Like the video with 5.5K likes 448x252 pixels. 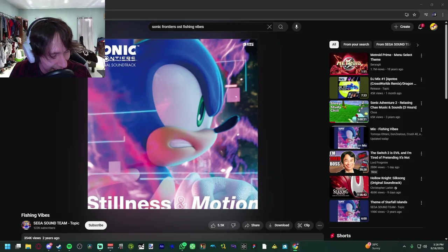click(217, 225)
